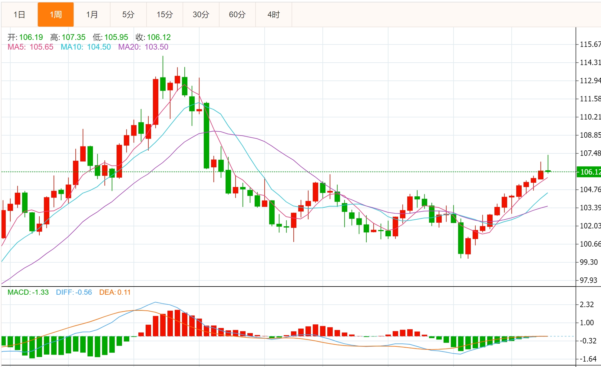
Task: Switch to the 1月 timeframe tab
Action: (x=92, y=15)
